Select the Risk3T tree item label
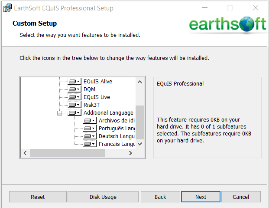269x208 pixels. [x=91, y=105]
